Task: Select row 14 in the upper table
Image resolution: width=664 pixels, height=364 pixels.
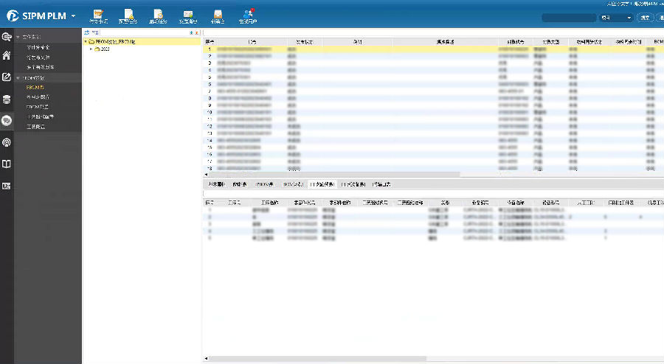Action: tap(434, 140)
